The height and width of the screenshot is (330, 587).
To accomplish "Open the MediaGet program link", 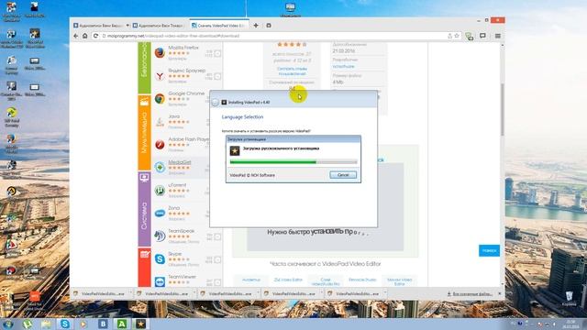I will pos(180,162).
